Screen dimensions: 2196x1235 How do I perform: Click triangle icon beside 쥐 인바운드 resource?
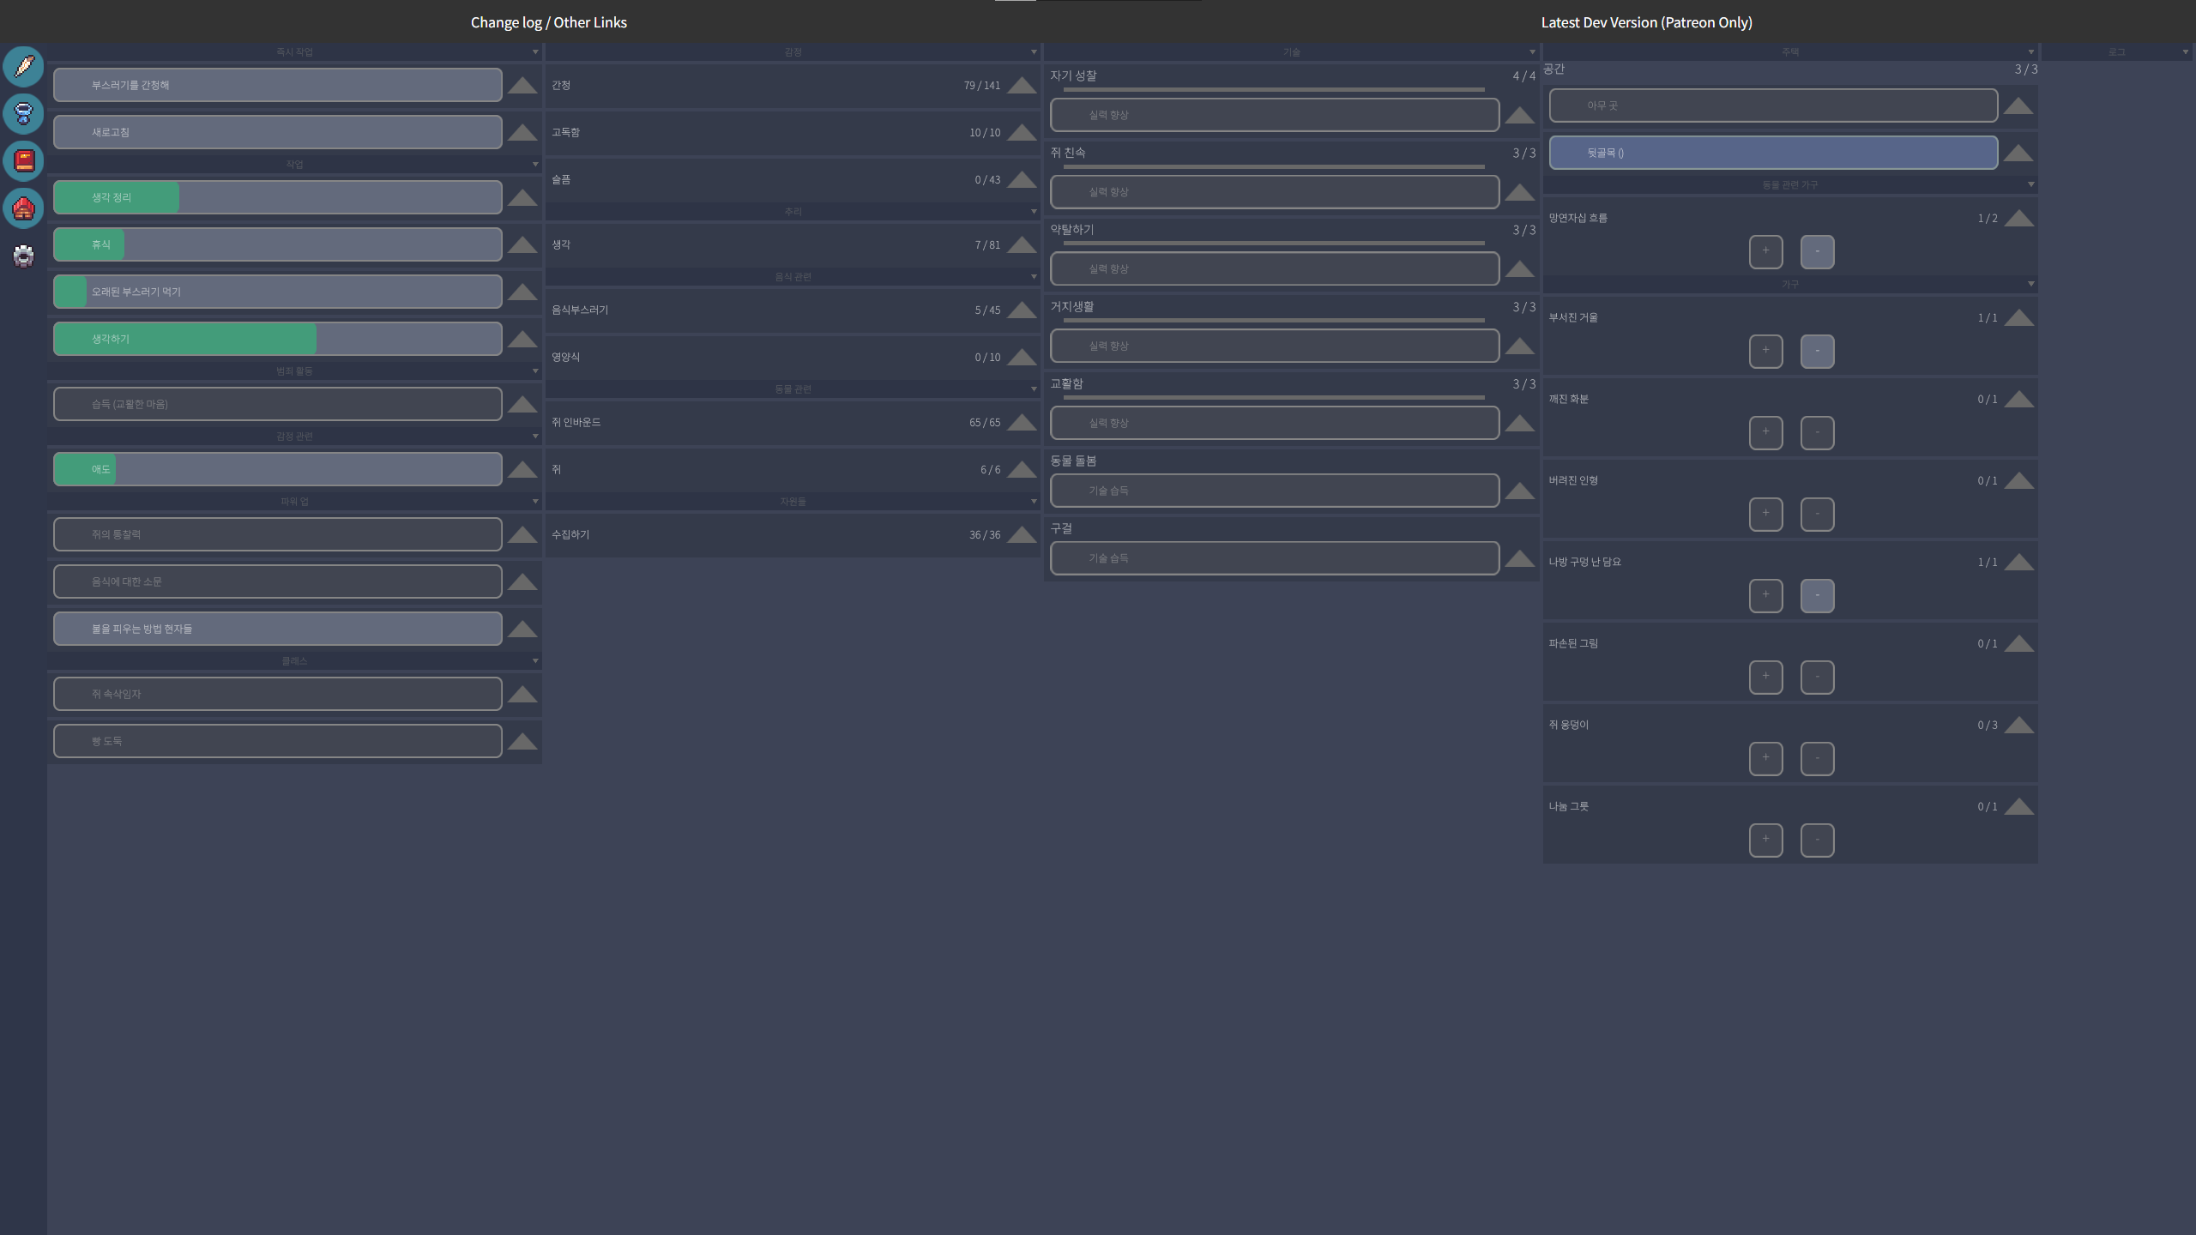pyautogui.click(x=1022, y=422)
